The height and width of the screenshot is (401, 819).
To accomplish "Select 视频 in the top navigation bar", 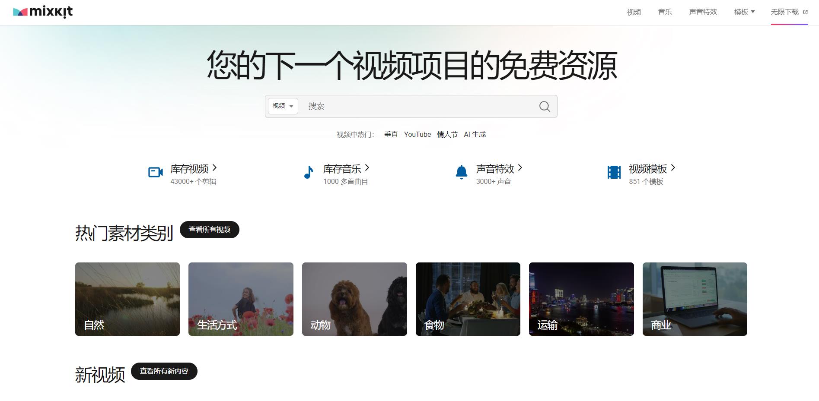I will [x=634, y=12].
